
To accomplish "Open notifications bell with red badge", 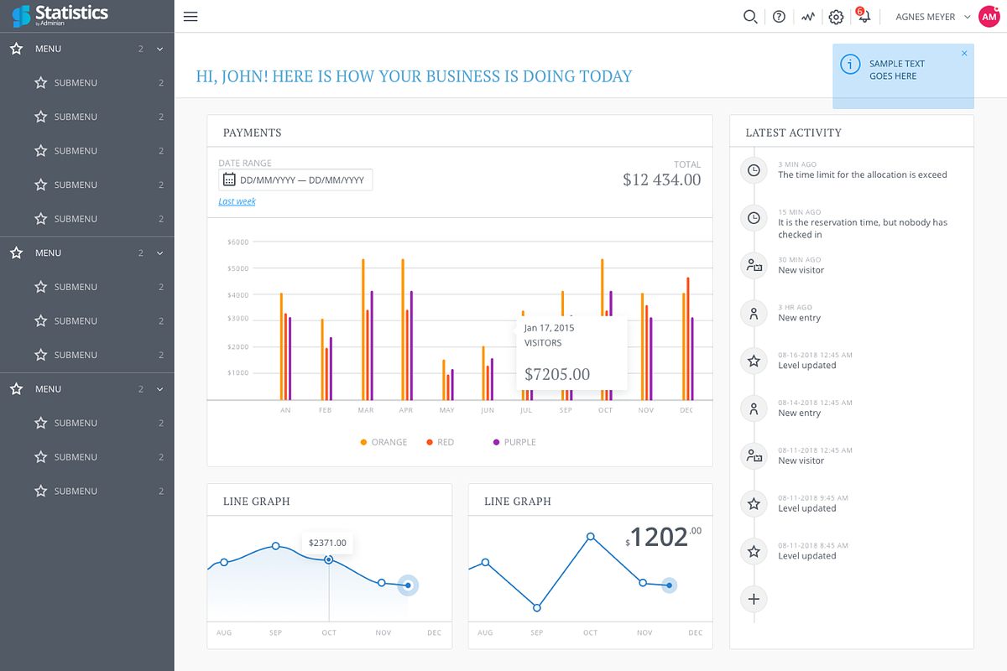I will [x=864, y=16].
